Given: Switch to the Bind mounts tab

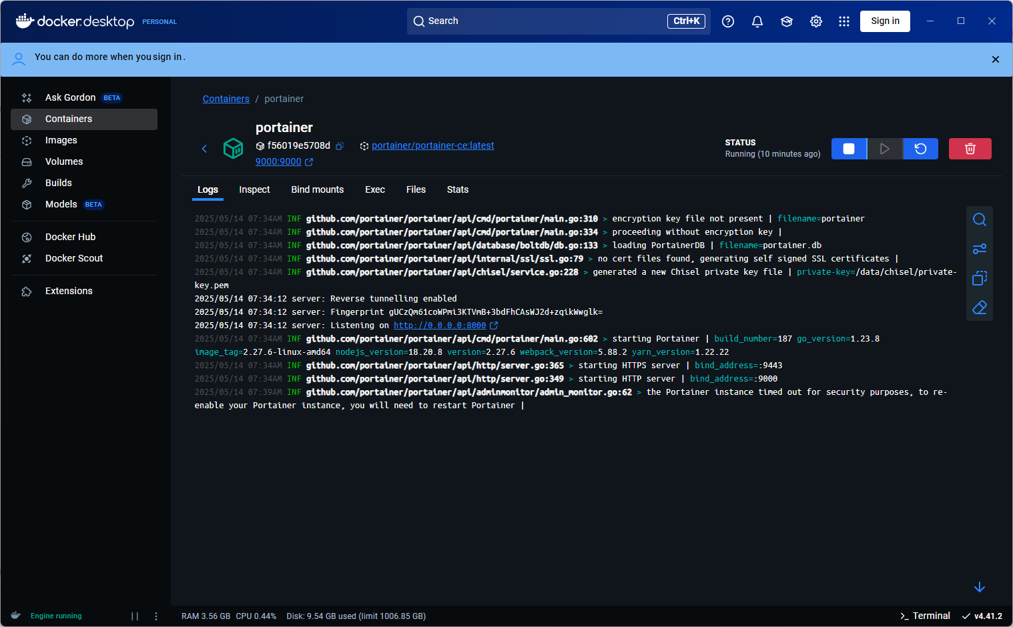Looking at the screenshot, I should (318, 189).
